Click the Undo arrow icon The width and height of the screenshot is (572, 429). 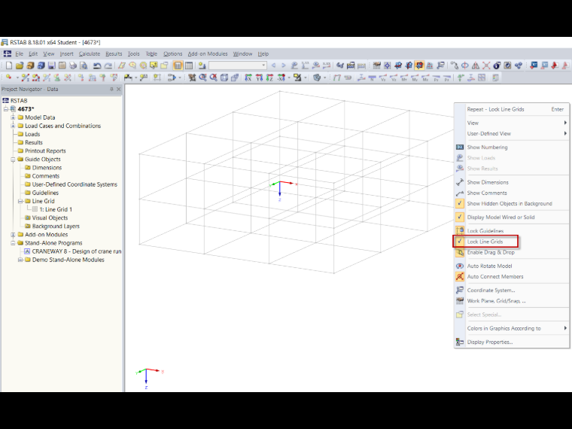click(x=97, y=65)
